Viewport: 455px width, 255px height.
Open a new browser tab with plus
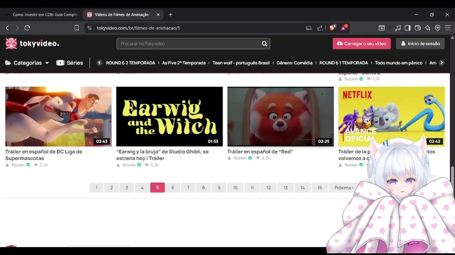(170, 15)
